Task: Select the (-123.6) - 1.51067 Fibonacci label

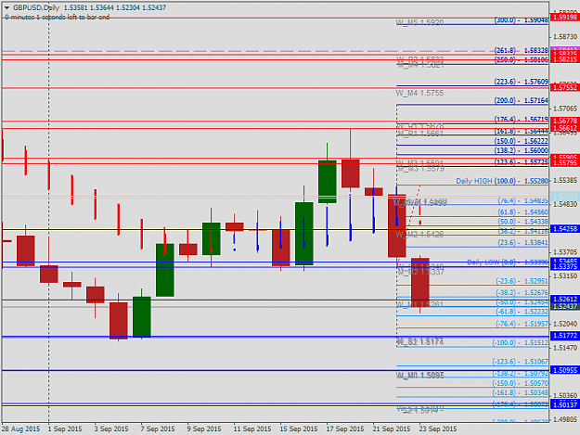Action: point(520,362)
